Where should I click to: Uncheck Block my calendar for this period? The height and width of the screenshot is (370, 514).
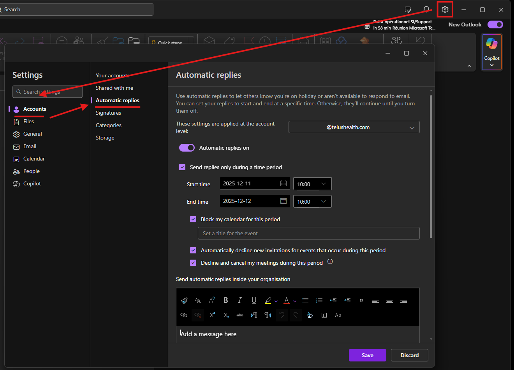pyautogui.click(x=193, y=219)
